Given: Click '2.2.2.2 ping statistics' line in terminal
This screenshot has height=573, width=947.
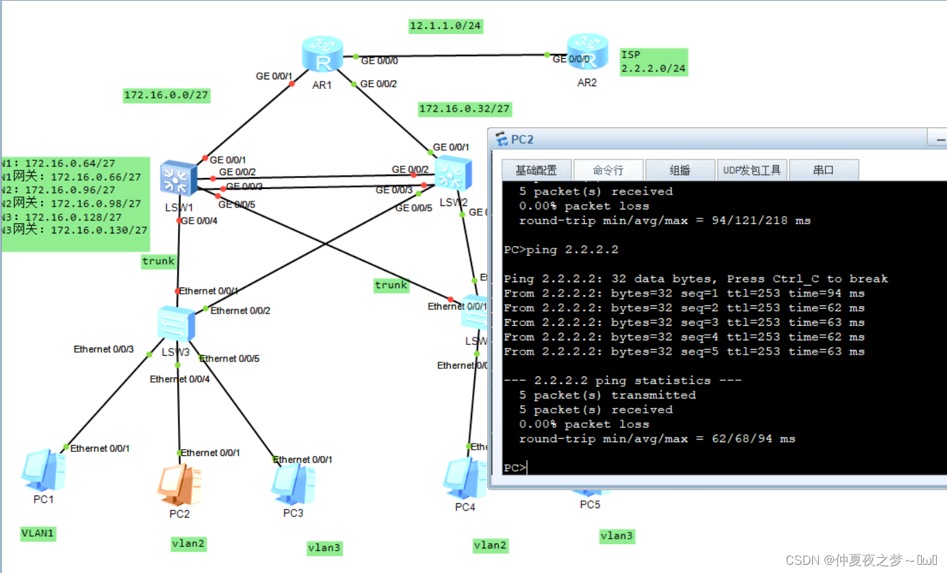Looking at the screenshot, I should [x=622, y=381].
